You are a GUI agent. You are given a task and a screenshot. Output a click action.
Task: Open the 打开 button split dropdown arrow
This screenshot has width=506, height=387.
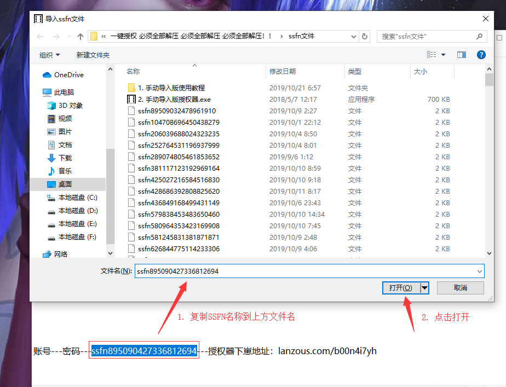click(x=425, y=288)
